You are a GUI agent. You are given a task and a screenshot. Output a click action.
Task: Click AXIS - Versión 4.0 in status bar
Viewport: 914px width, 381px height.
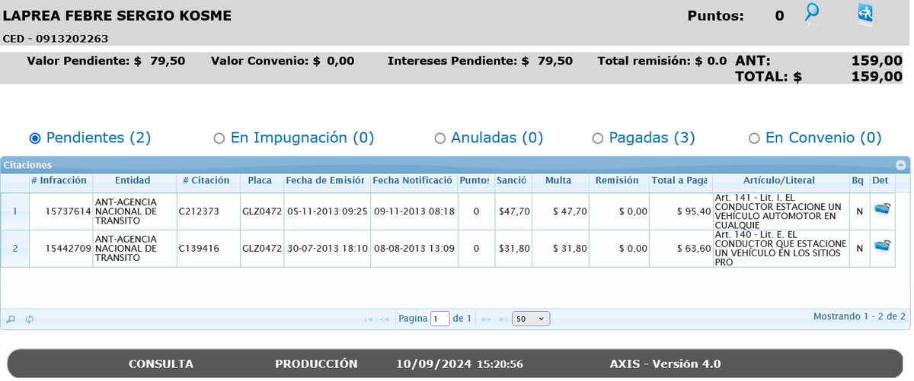[665, 364]
